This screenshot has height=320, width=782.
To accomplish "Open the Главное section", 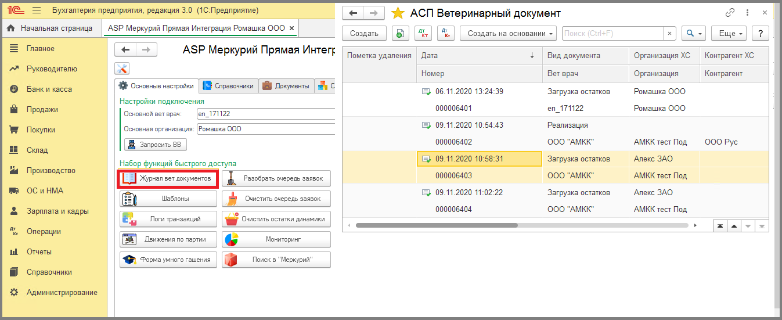I will click(x=41, y=49).
